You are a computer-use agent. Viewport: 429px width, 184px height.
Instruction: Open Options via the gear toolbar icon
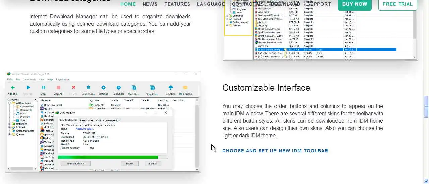pyautogui.click(x=103, y=88)
